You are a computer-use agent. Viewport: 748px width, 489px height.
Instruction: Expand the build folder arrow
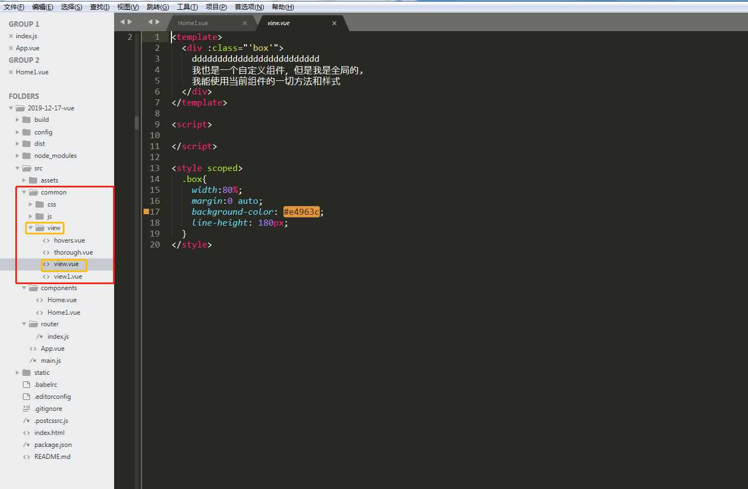click(17, 120)
